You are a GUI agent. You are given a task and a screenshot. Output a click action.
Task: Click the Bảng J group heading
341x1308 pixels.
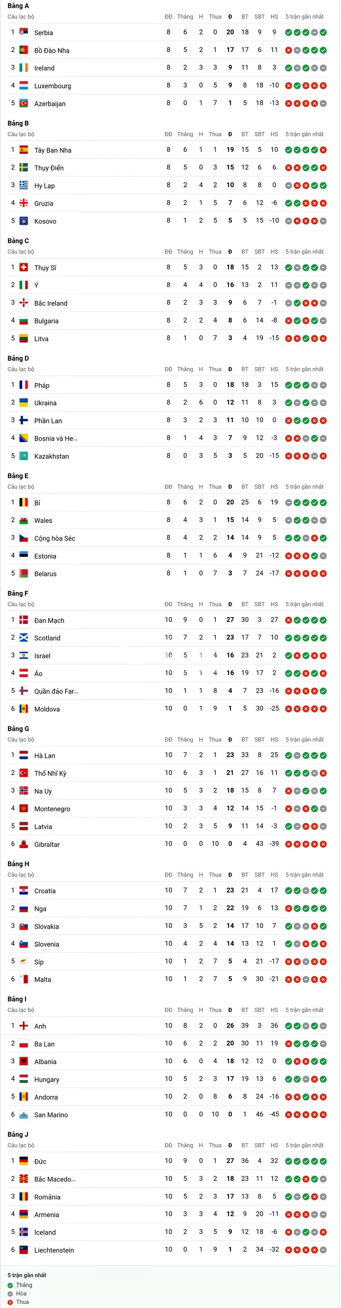pos(18,1134)
